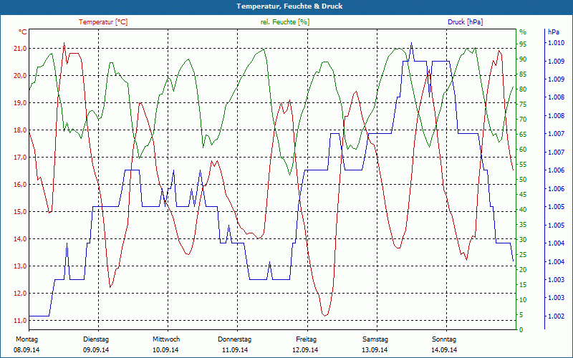Click the '14,0' temperature axis value
The height and width of the screenshot is (358, 573).
click(20, 239)
